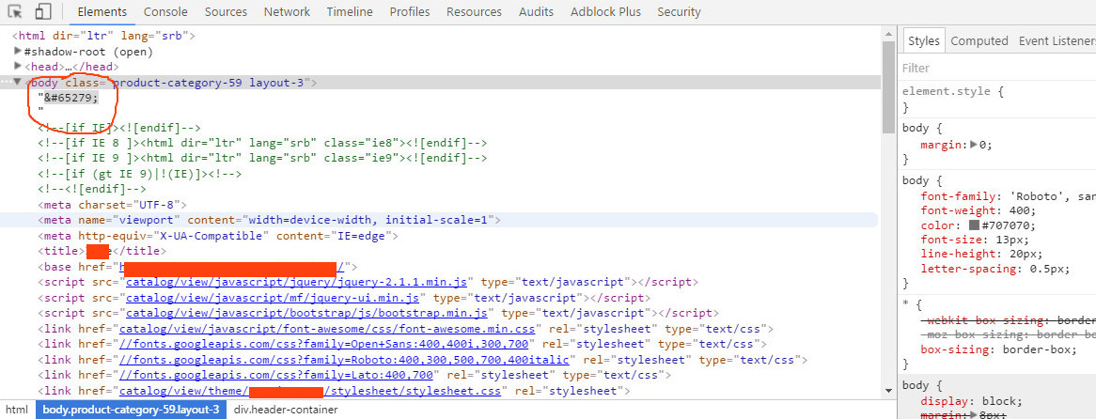This screenshot has height=419, width=1096.
Task: Select the meta X-UA-Compatible line
Action: pos(218,236)
